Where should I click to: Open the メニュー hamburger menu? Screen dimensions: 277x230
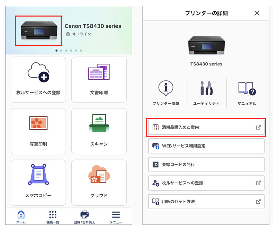[x=116, y=217]
